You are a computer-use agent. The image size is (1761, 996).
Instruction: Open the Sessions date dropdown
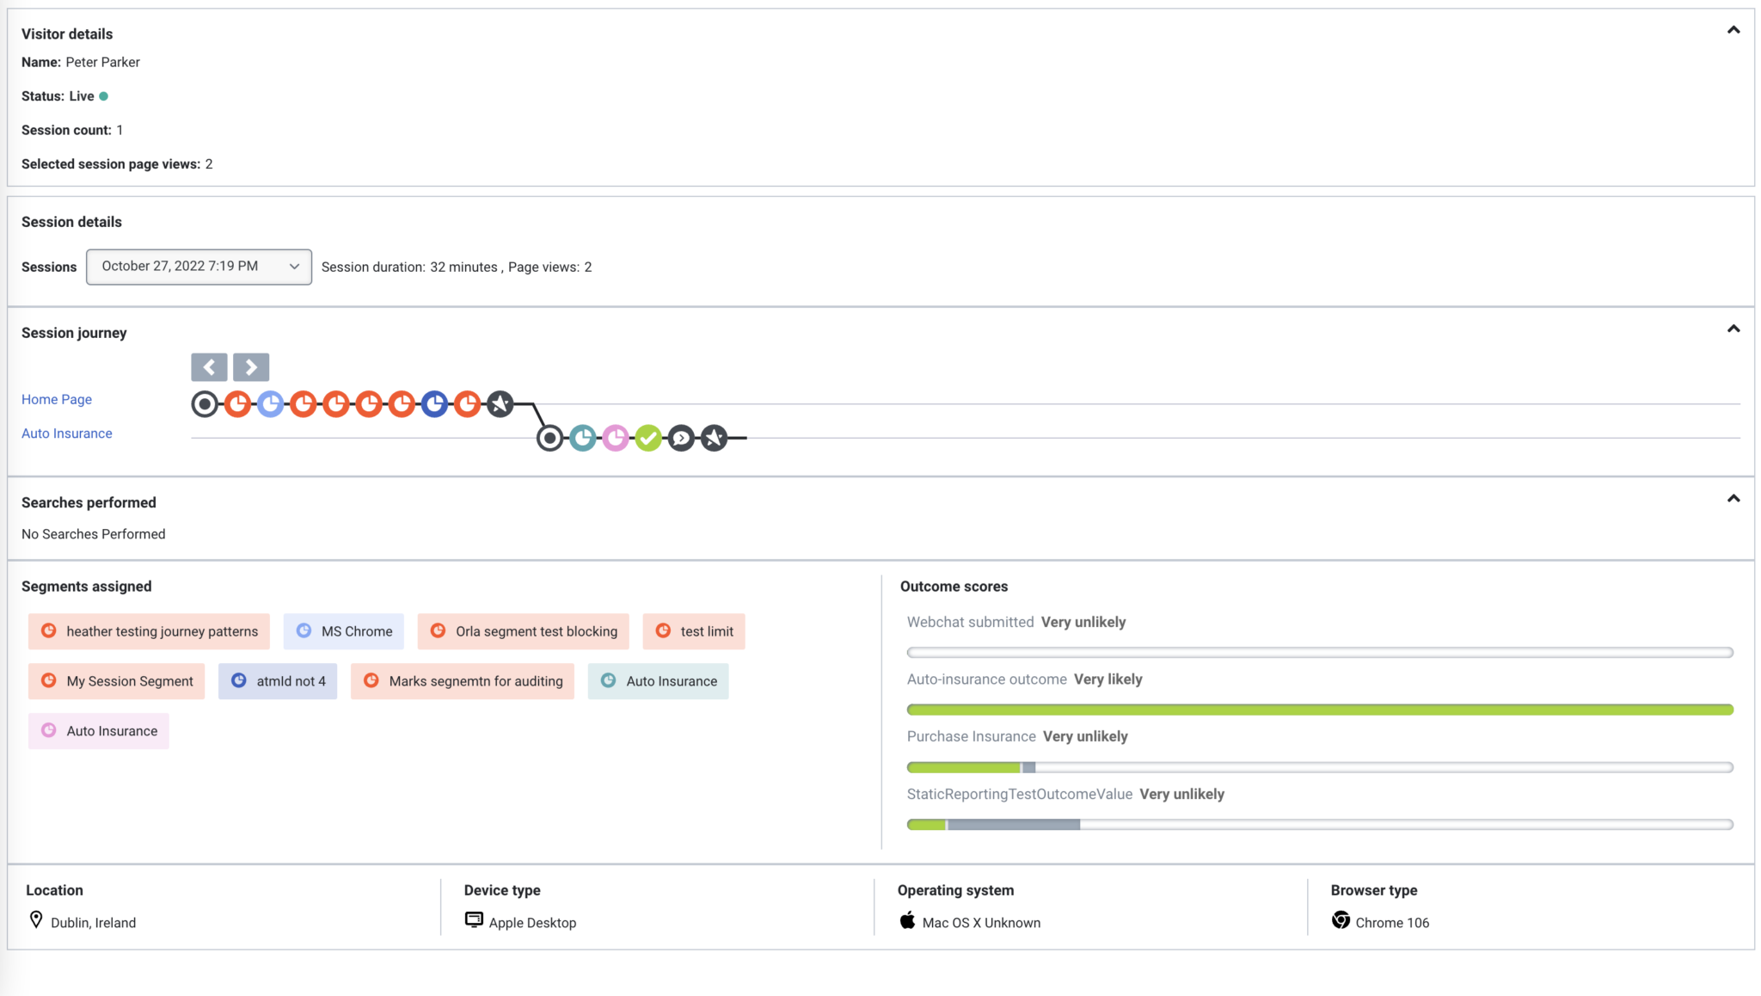[x=198, y=267]
